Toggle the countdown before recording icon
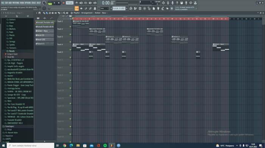This screenshot has width=265, height=148. click(86, 3)
